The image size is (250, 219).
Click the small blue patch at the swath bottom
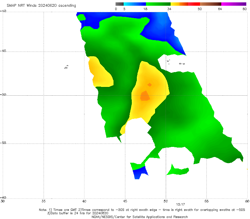[139, 173]
